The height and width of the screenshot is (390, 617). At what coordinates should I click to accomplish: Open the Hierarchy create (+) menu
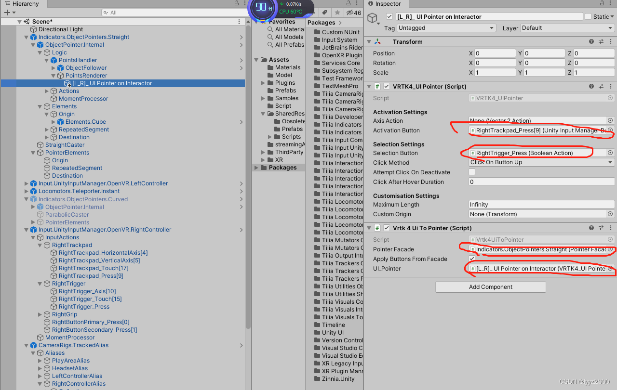pyautogui.click(x=9, y=13)
